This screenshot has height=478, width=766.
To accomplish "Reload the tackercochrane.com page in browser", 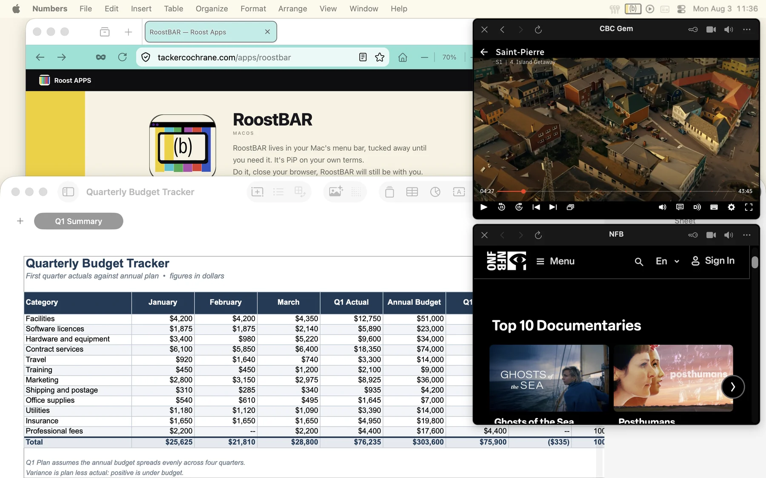I will [123, 57].
